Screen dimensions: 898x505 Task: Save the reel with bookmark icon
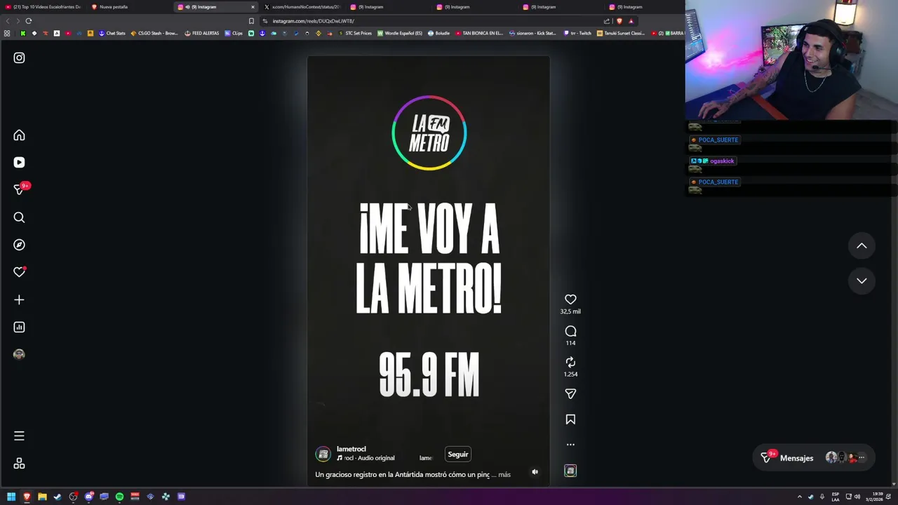point(570,419)
